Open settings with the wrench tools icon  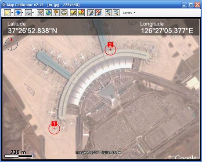pyautogui.click(x=40, y=13)
